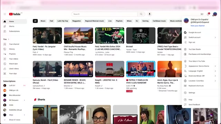
Task: Open Watch later in sidebar
Action: pyautogui.click(x=15, y=64)
